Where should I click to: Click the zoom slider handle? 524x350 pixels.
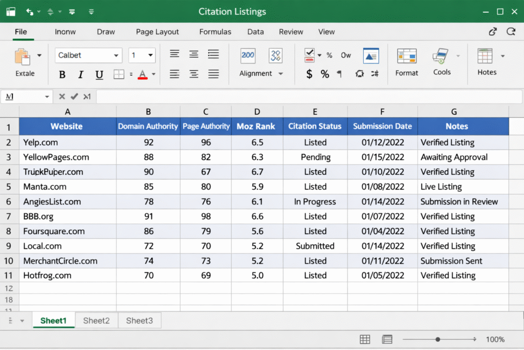438,339
